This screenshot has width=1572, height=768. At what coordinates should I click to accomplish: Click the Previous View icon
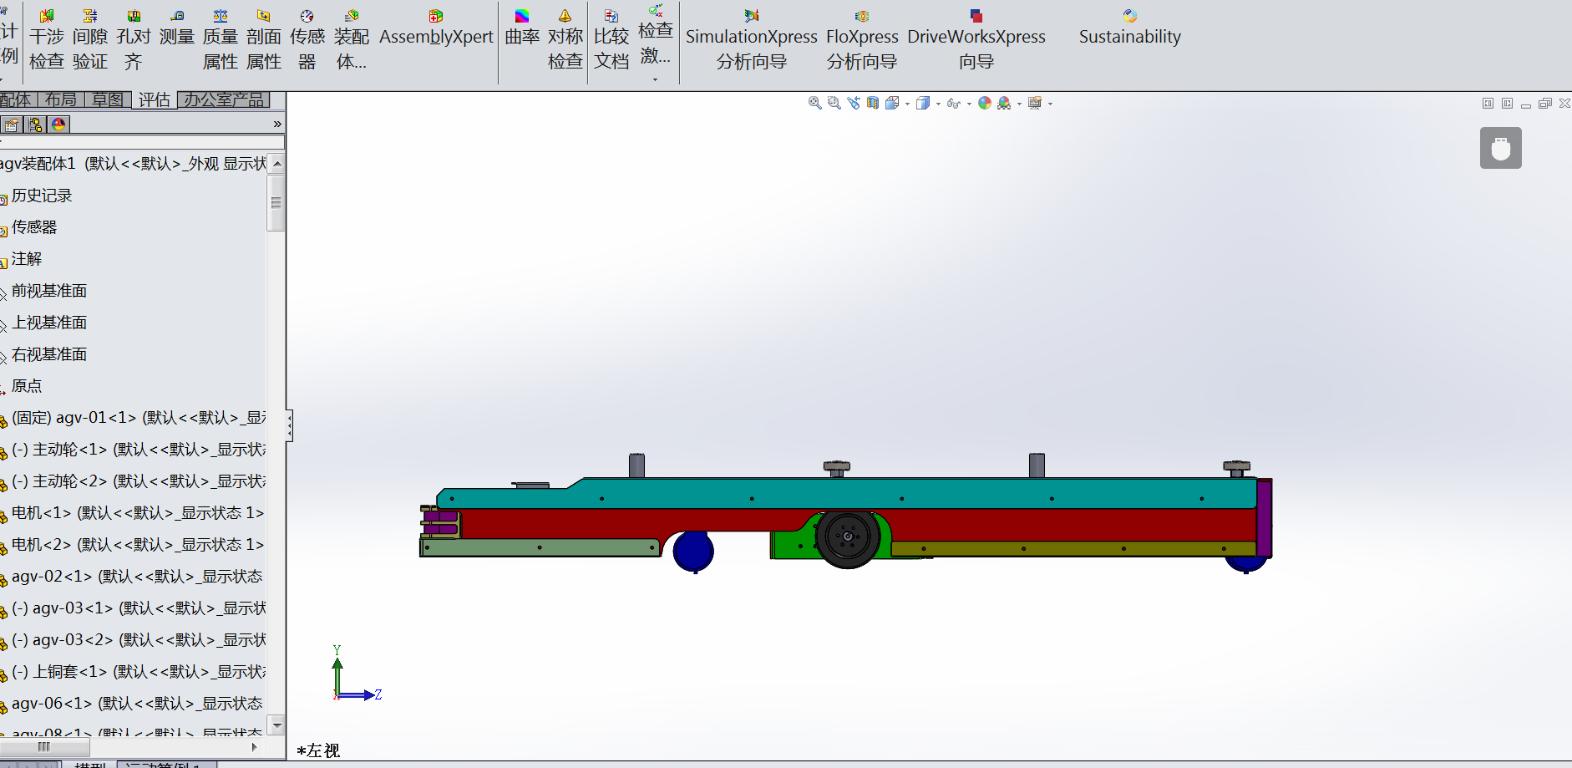[x=854, y=103]
